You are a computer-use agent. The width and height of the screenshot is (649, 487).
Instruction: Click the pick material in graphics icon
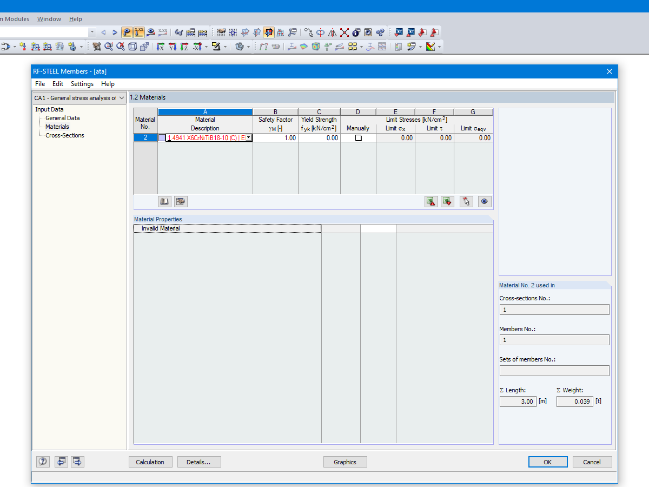pos(466,202)
